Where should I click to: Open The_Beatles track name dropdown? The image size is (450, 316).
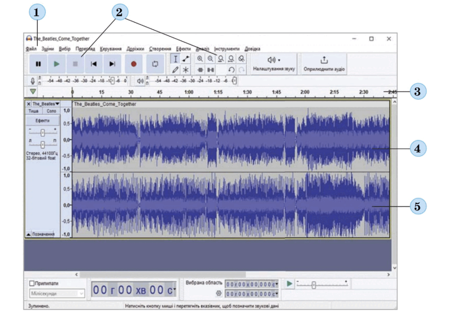pyautogui.click(x=45, y=104)
